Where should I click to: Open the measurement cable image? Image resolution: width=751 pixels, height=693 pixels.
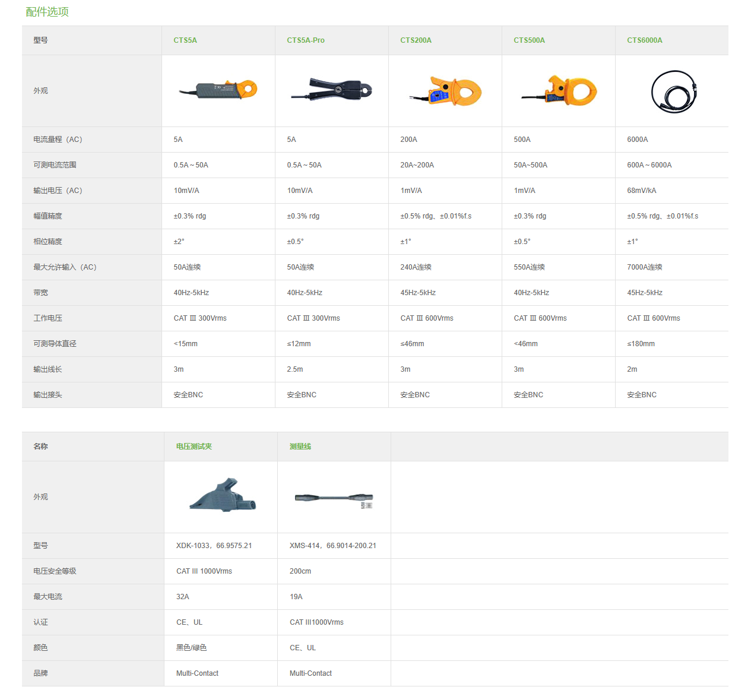(x=334, y=499)
